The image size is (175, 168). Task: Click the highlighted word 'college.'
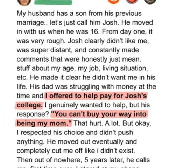pos(29,105)
